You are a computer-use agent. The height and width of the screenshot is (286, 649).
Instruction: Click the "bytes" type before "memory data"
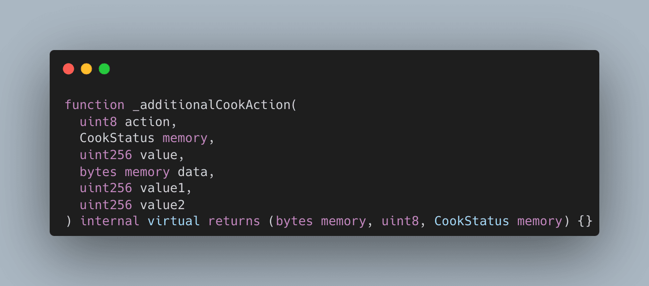[x=98, y=172]
